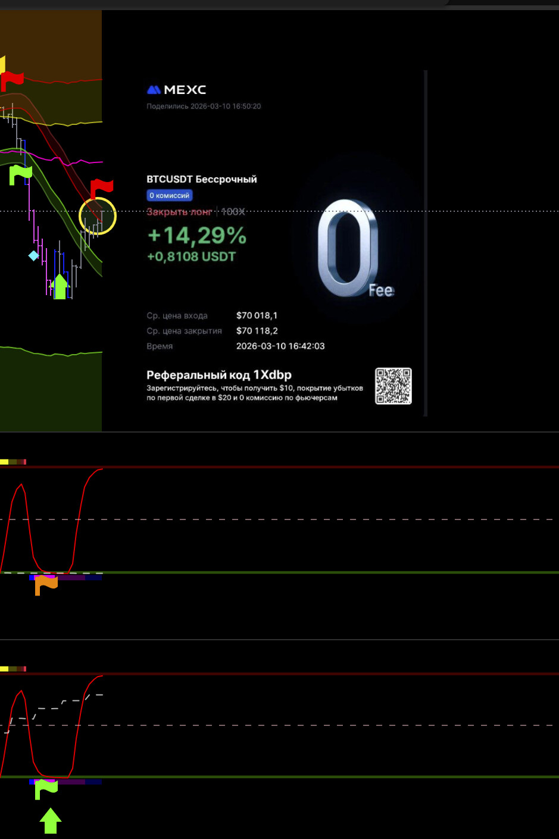This screenshot has width=559, height=839.
Task: Click the green flag on the price chart
Action: (x=20, y=174)
